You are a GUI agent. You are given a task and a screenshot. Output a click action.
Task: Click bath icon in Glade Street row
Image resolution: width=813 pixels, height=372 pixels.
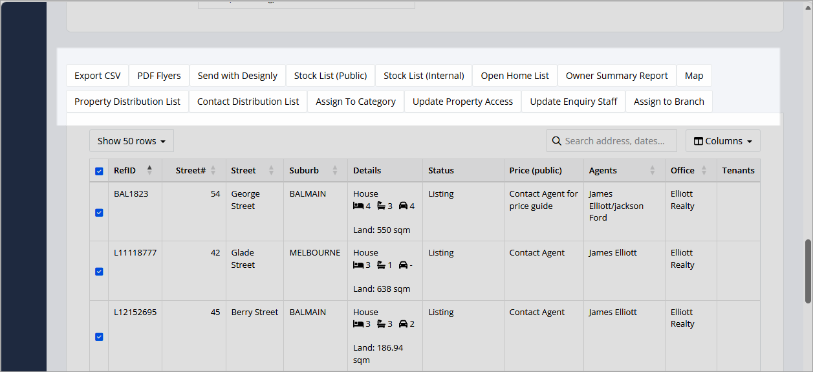[382, 265]
